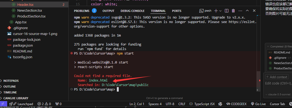
Task: Open terminal panel more actions menu
Action: (x=240, y=11)
